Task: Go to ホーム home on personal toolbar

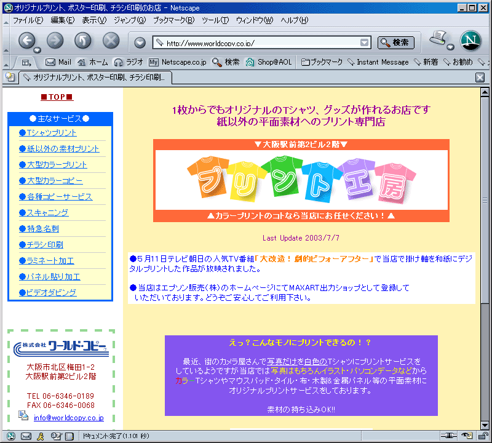Action: 93,62
